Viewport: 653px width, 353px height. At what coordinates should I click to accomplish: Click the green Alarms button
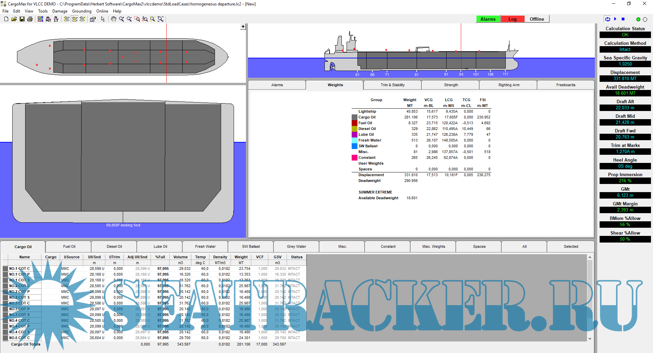tap(488, 19)
